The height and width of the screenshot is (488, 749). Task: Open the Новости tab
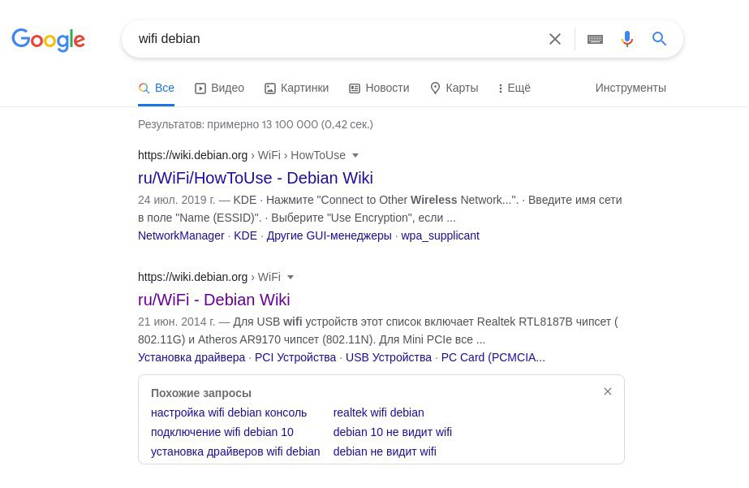click(x=379, y=88)
